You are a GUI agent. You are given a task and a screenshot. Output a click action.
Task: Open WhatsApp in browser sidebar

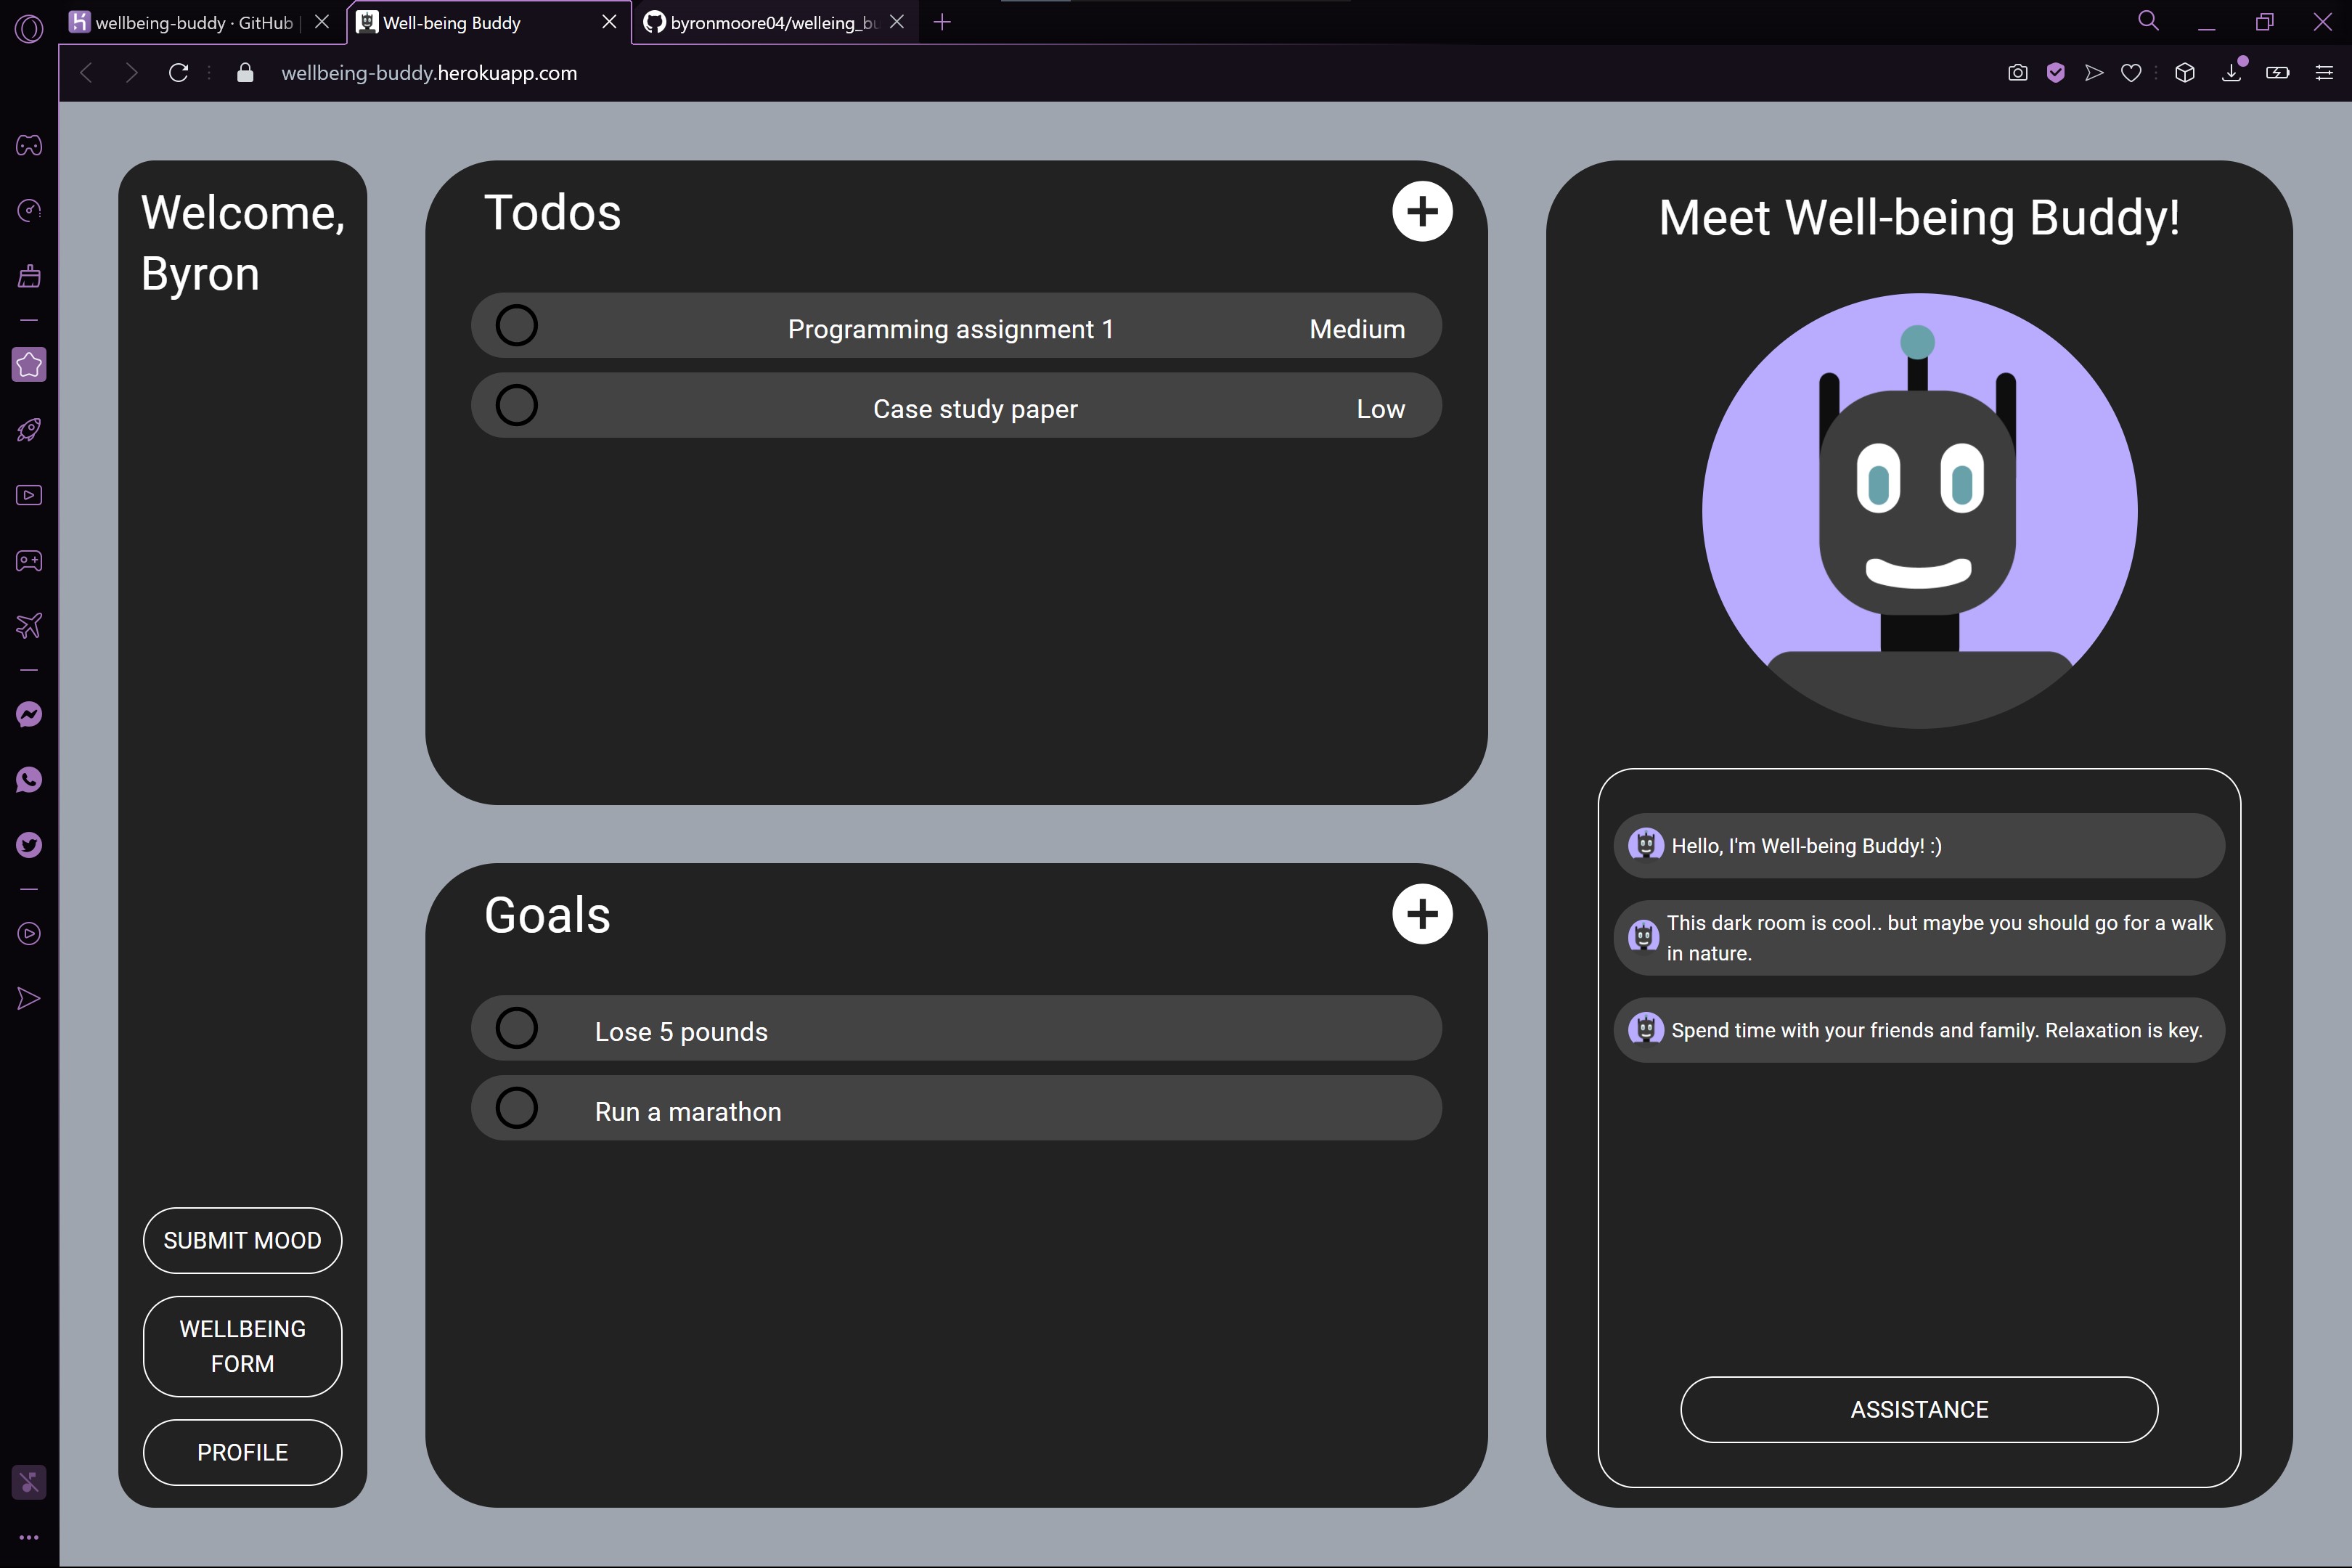[x=29, y=780]
